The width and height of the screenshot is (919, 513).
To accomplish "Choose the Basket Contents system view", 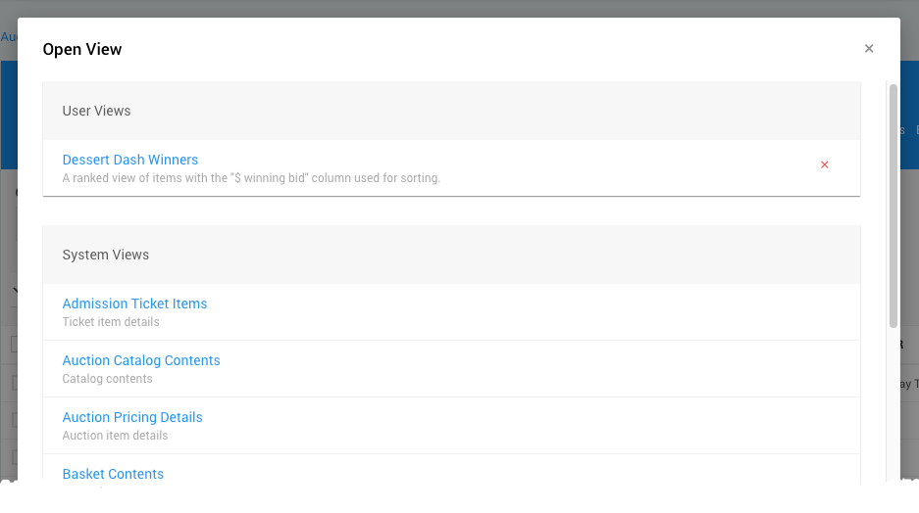I will click(113, 474).
